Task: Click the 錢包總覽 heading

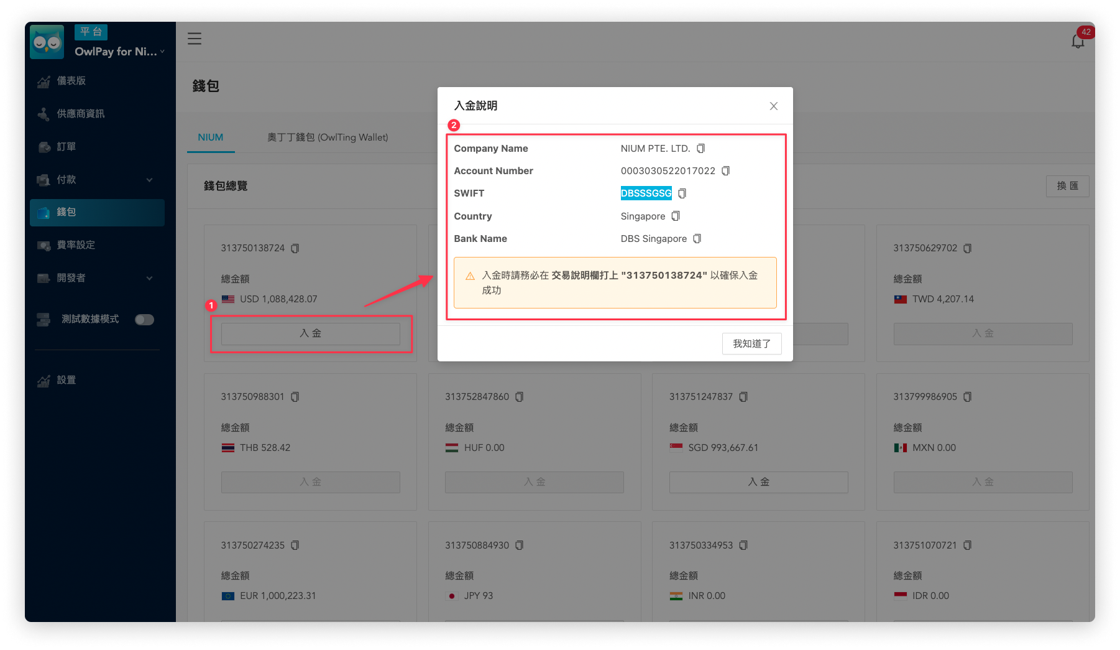Action: tap(226, 186)
